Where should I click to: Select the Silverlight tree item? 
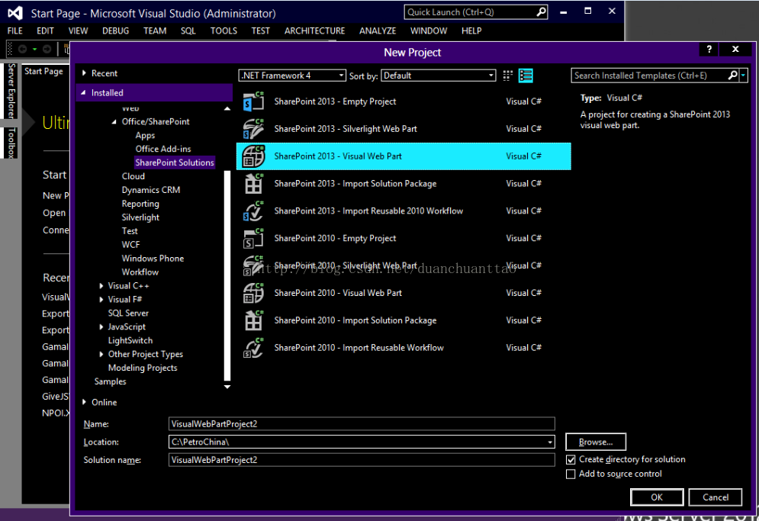140,217
